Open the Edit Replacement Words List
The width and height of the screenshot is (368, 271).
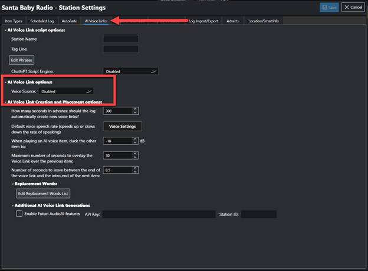click(43, 193)
